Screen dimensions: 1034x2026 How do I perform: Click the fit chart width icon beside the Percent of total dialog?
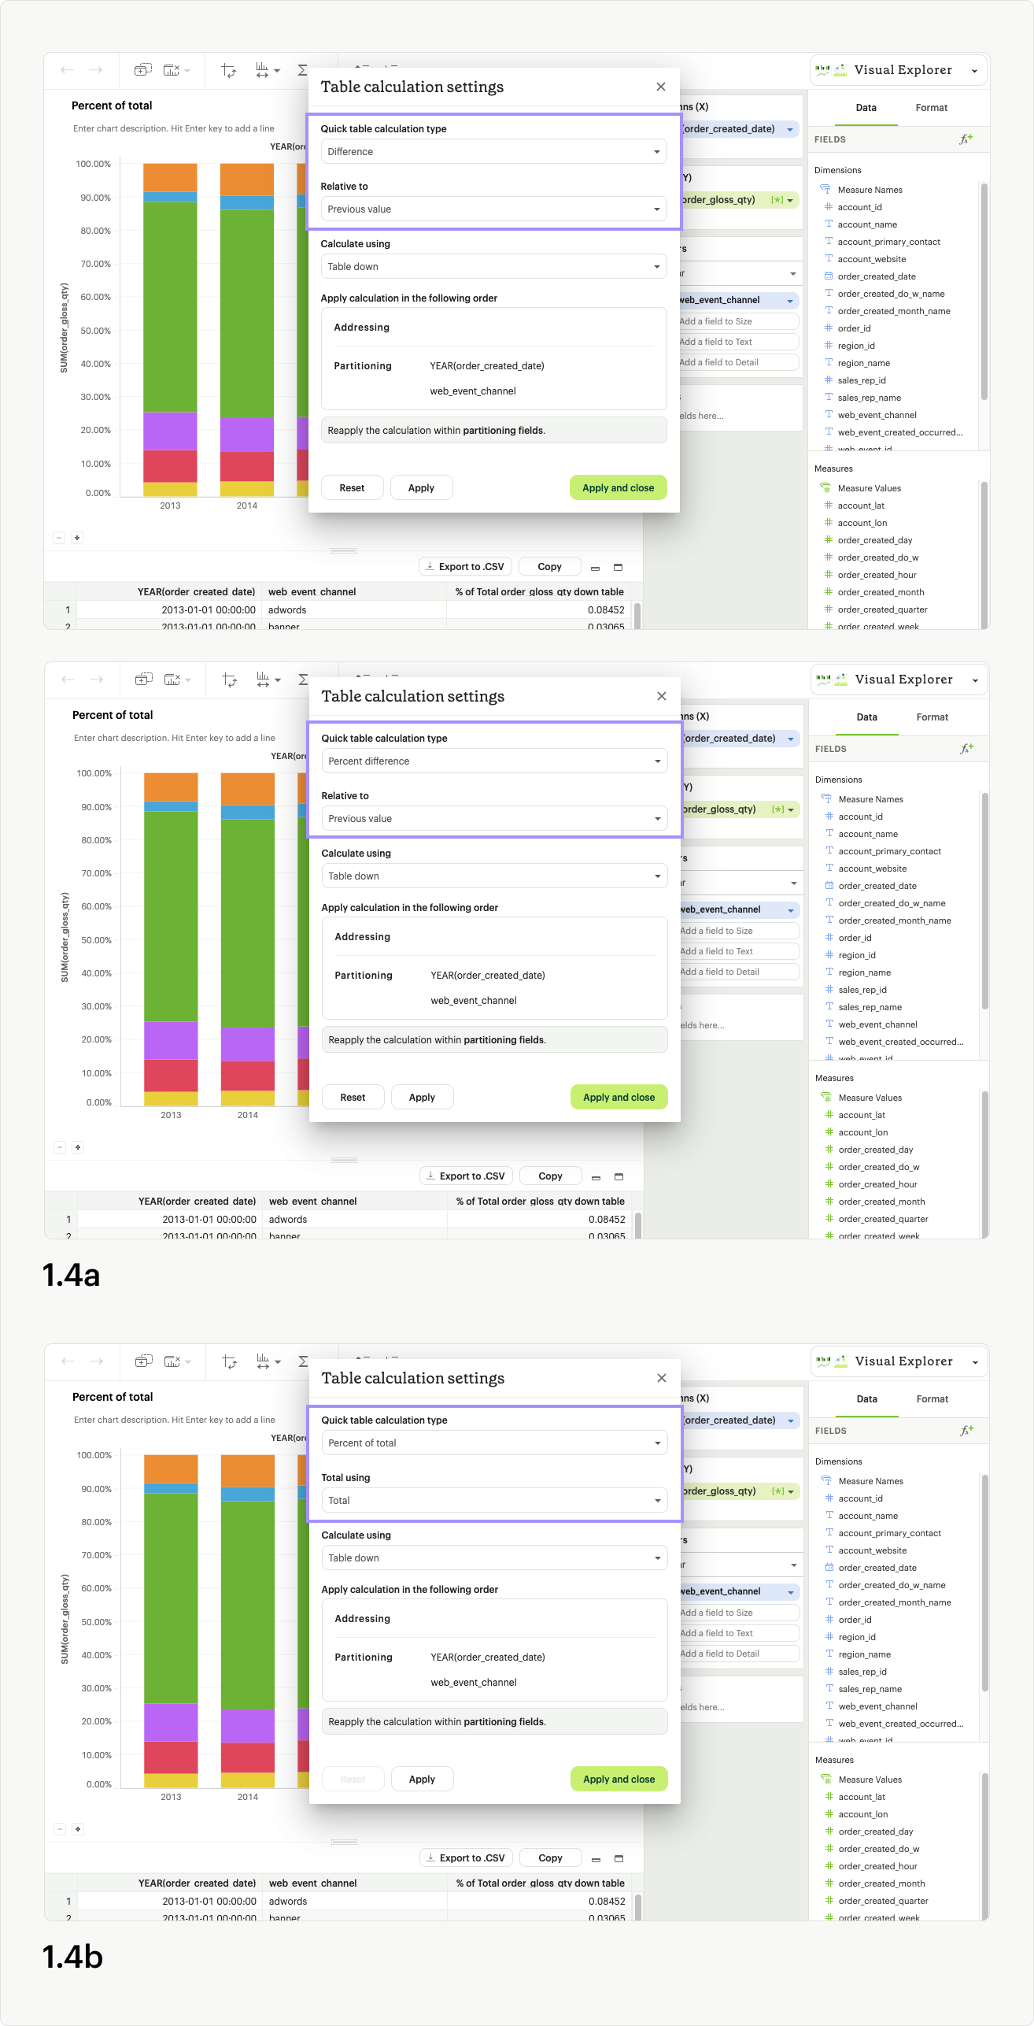coord(263,1361)
